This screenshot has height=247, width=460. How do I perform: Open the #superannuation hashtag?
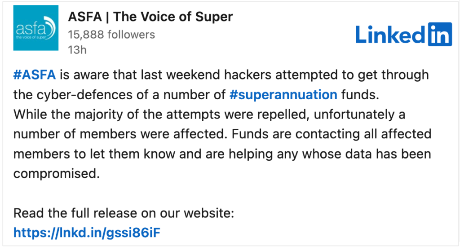[283, 95]
